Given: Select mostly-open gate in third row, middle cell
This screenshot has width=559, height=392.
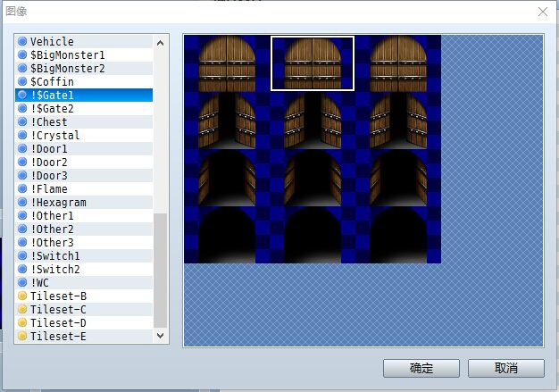Looking at the screenshot, I should click(313, 178).
